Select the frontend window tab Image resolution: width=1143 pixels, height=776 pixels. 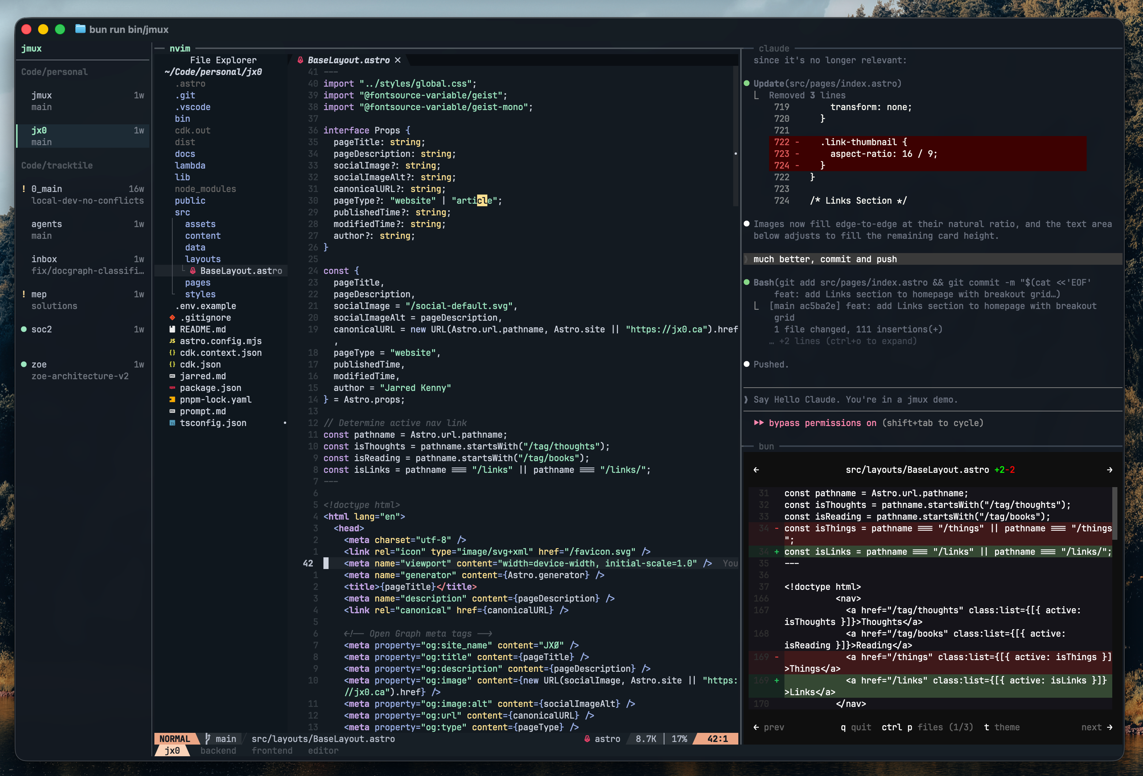pyautogui.click(x=272, y=750)
